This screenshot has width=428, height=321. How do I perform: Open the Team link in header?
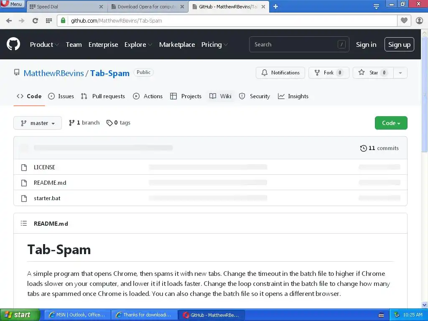tap(74, 44)
